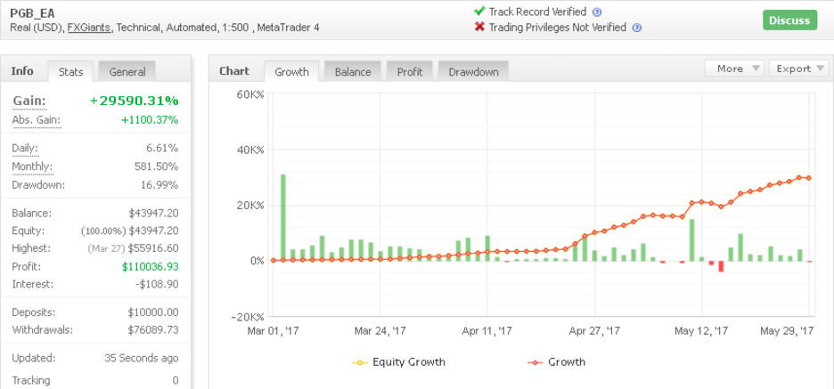
Task: Click the tall green bar near Mar 01
Action: point(283,217)
